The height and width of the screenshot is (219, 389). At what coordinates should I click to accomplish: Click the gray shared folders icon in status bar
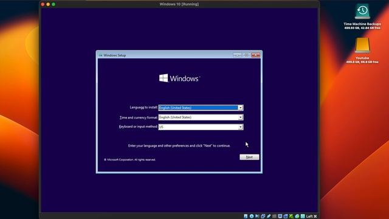[274, 217]
